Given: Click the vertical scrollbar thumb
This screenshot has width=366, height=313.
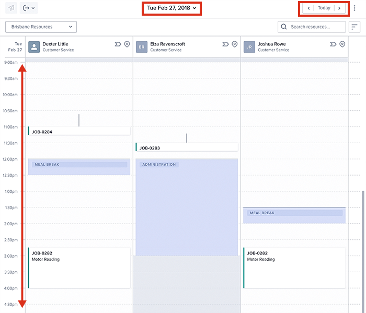Looking at the screenshot, I should click(363, 251).
